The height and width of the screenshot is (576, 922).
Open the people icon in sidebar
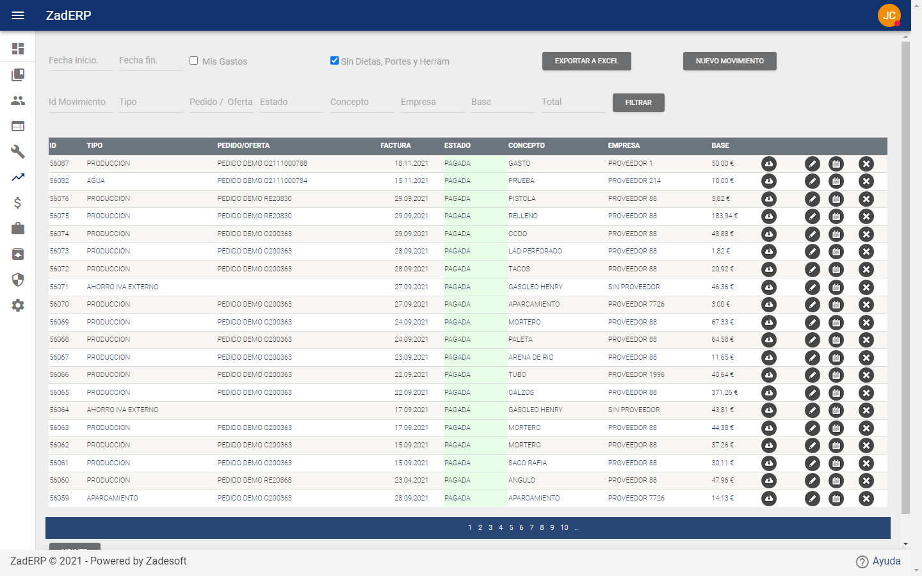coord(18,100)
